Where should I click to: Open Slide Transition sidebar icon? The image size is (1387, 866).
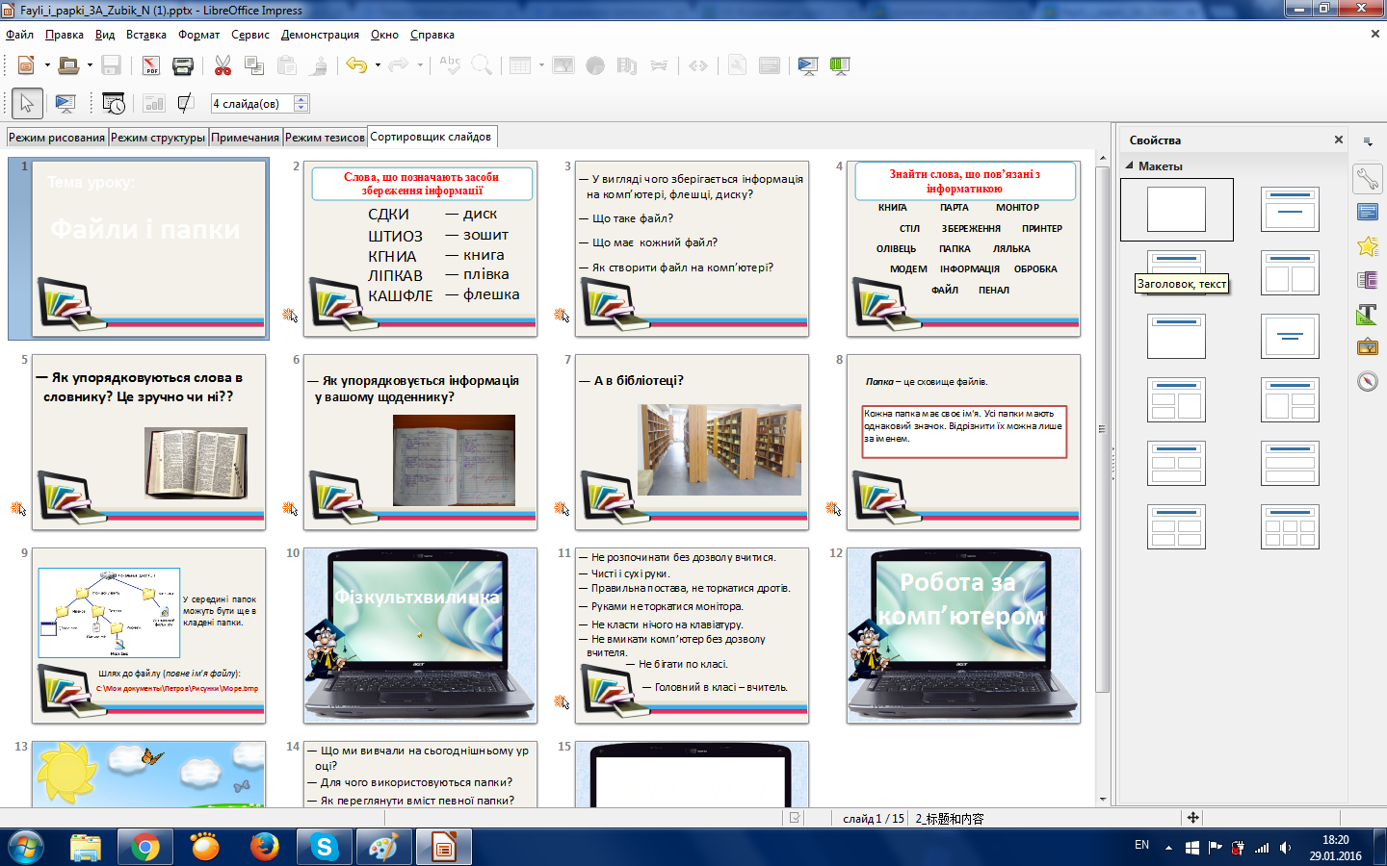click(x=1368, y=212)
